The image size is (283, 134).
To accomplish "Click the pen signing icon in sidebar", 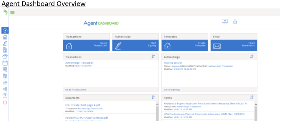I will pos(5,44).
